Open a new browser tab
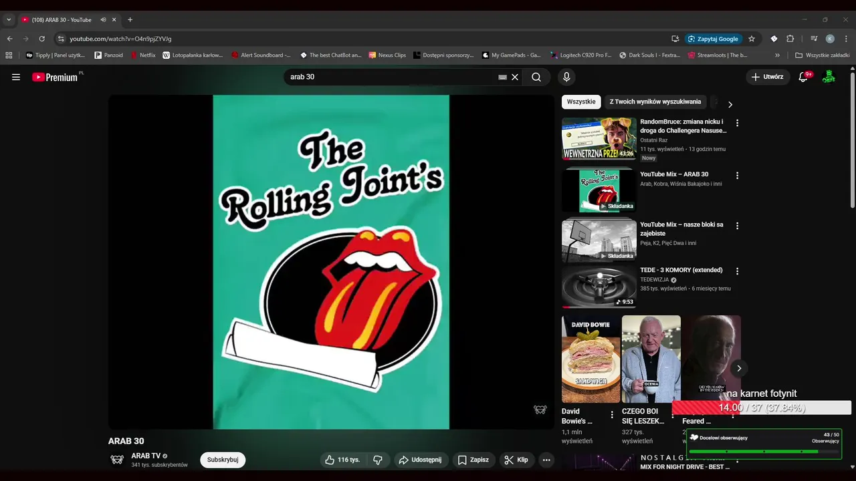 point(130,20)
